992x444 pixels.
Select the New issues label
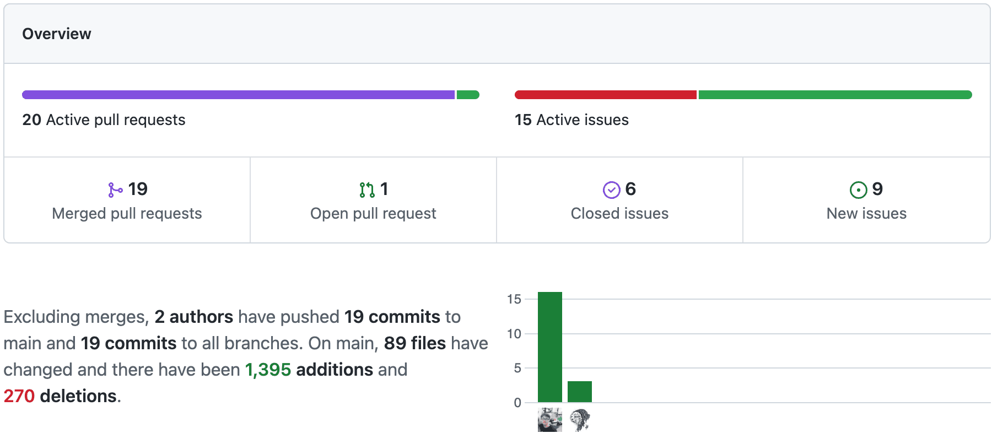pos(866,214)
